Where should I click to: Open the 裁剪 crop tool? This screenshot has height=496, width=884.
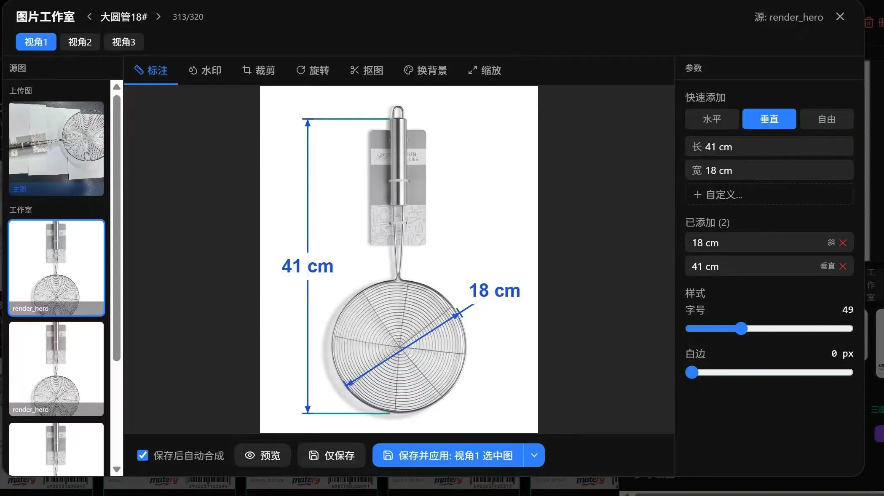tap(259, 70)
